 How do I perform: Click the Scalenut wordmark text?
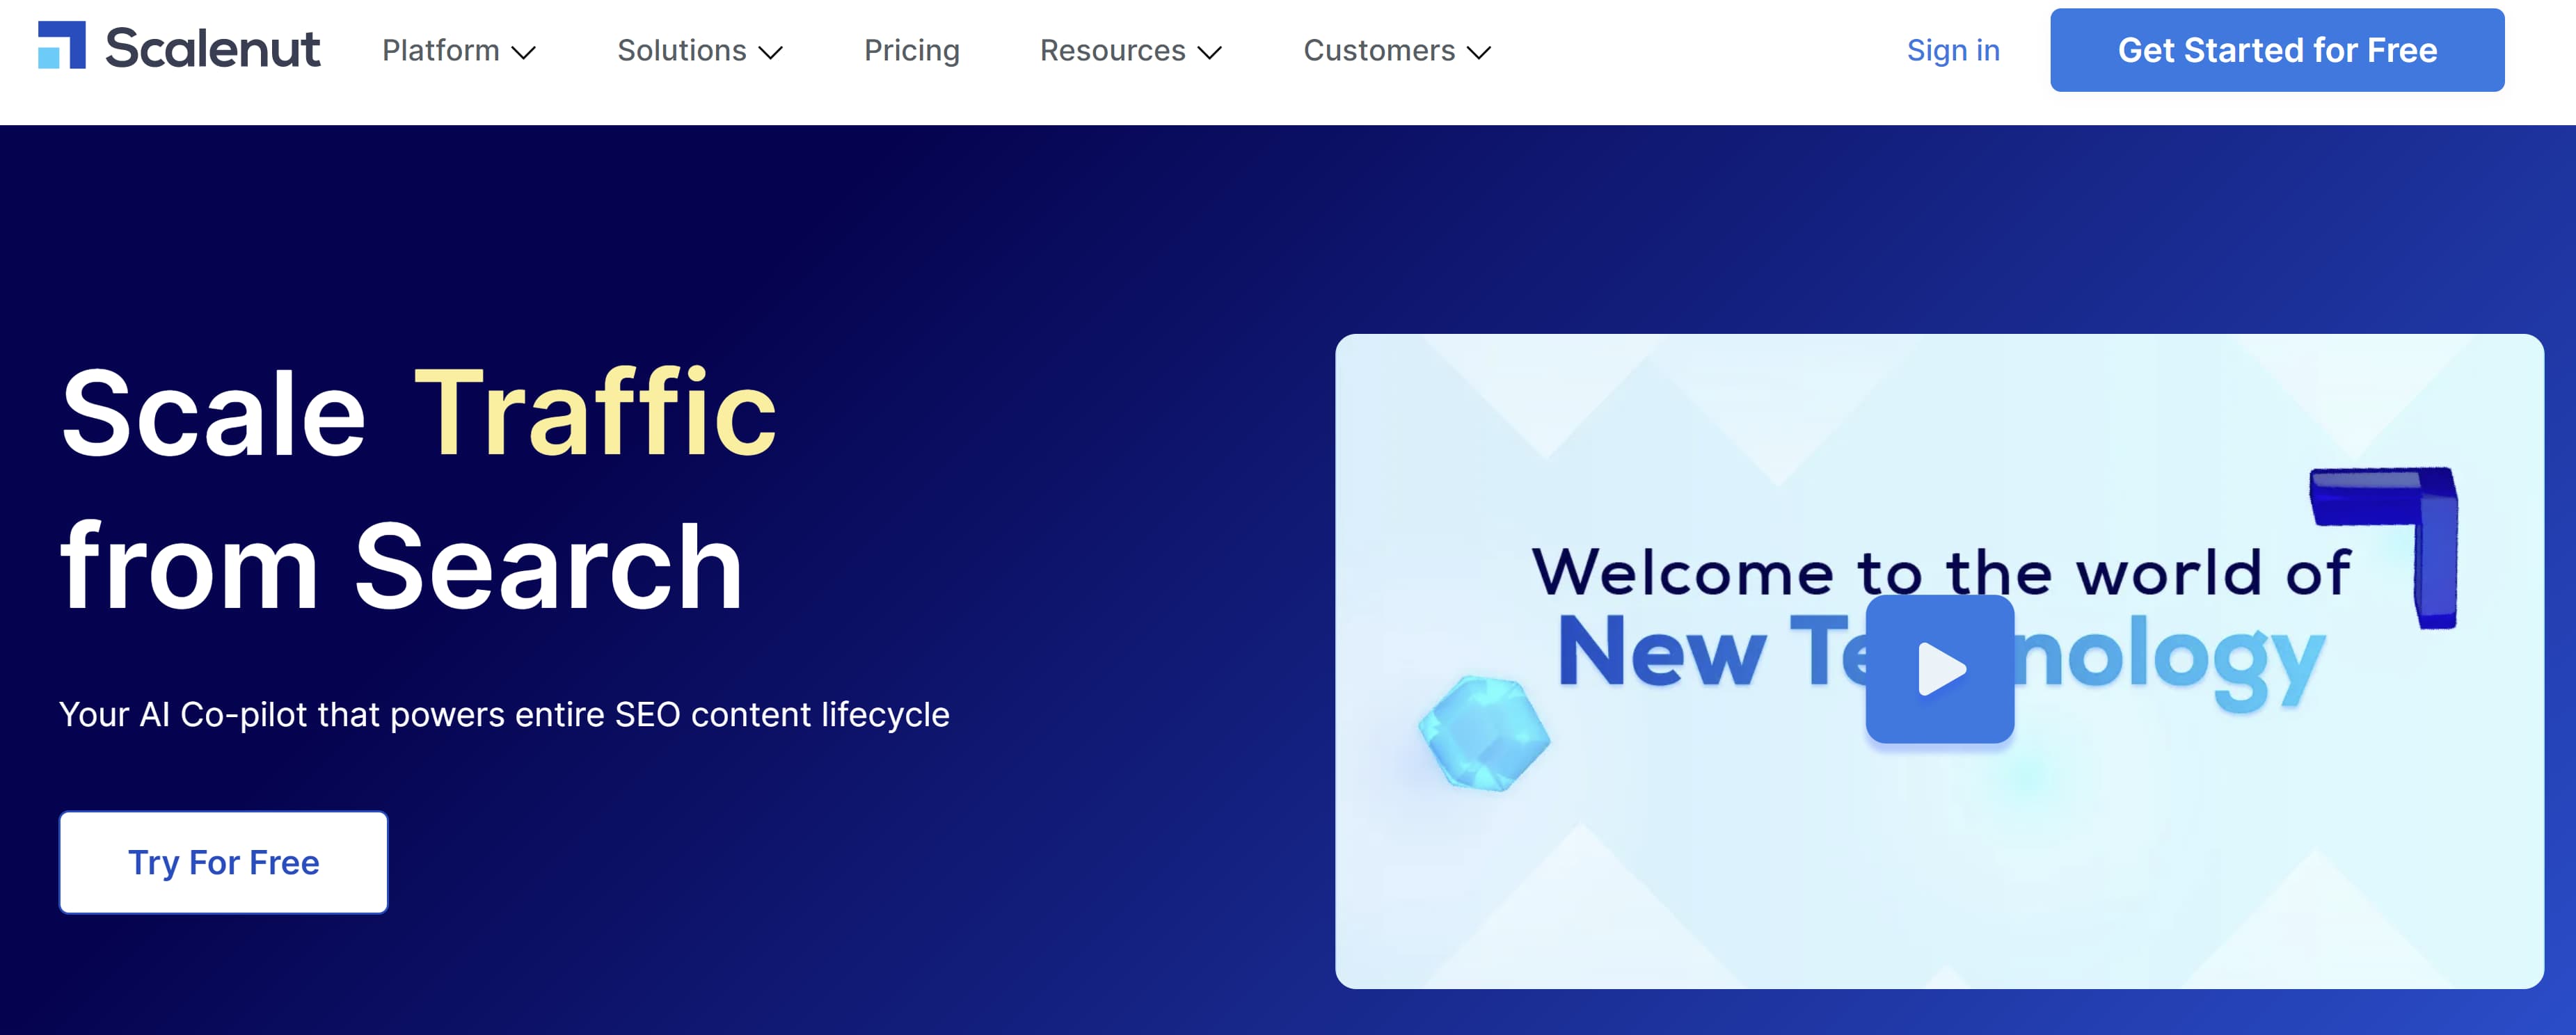coord(212,49)
